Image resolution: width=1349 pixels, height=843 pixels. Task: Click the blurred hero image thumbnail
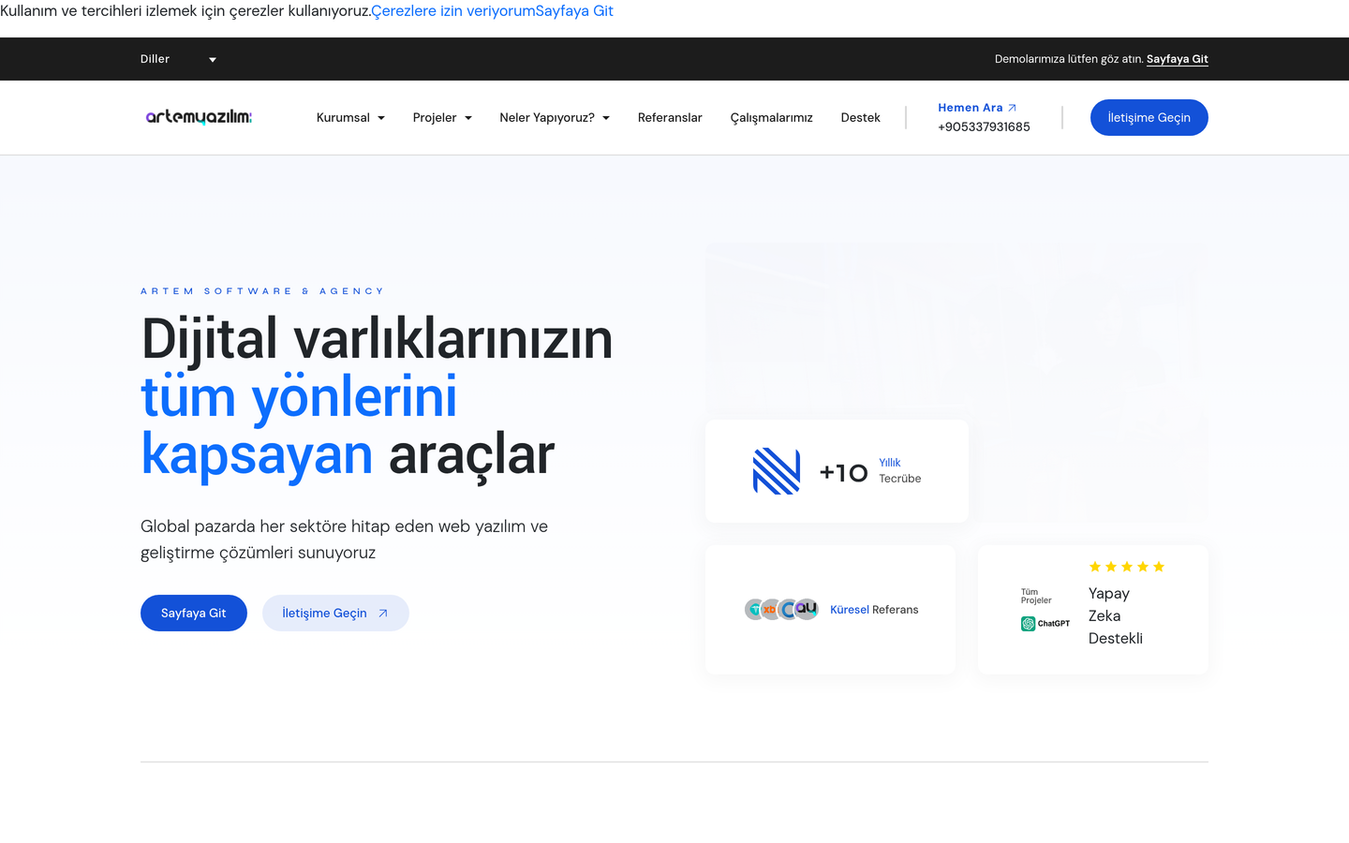(x=956, y=382)
